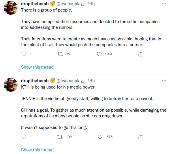Share the second tweet about JENNIE
The width and height of the screenshot is (173, 154).
click(x=141, y=137)
